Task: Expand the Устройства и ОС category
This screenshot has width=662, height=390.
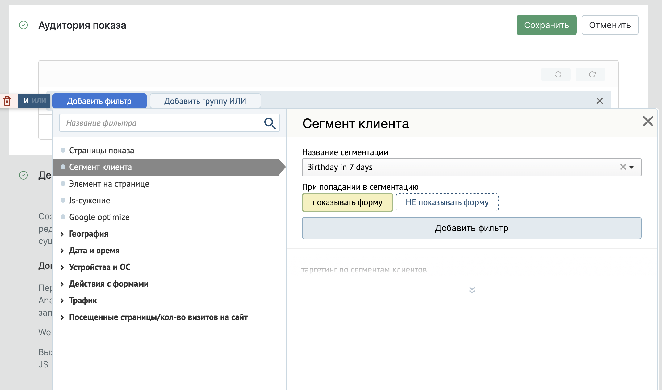Action: (x=99, y=267)
